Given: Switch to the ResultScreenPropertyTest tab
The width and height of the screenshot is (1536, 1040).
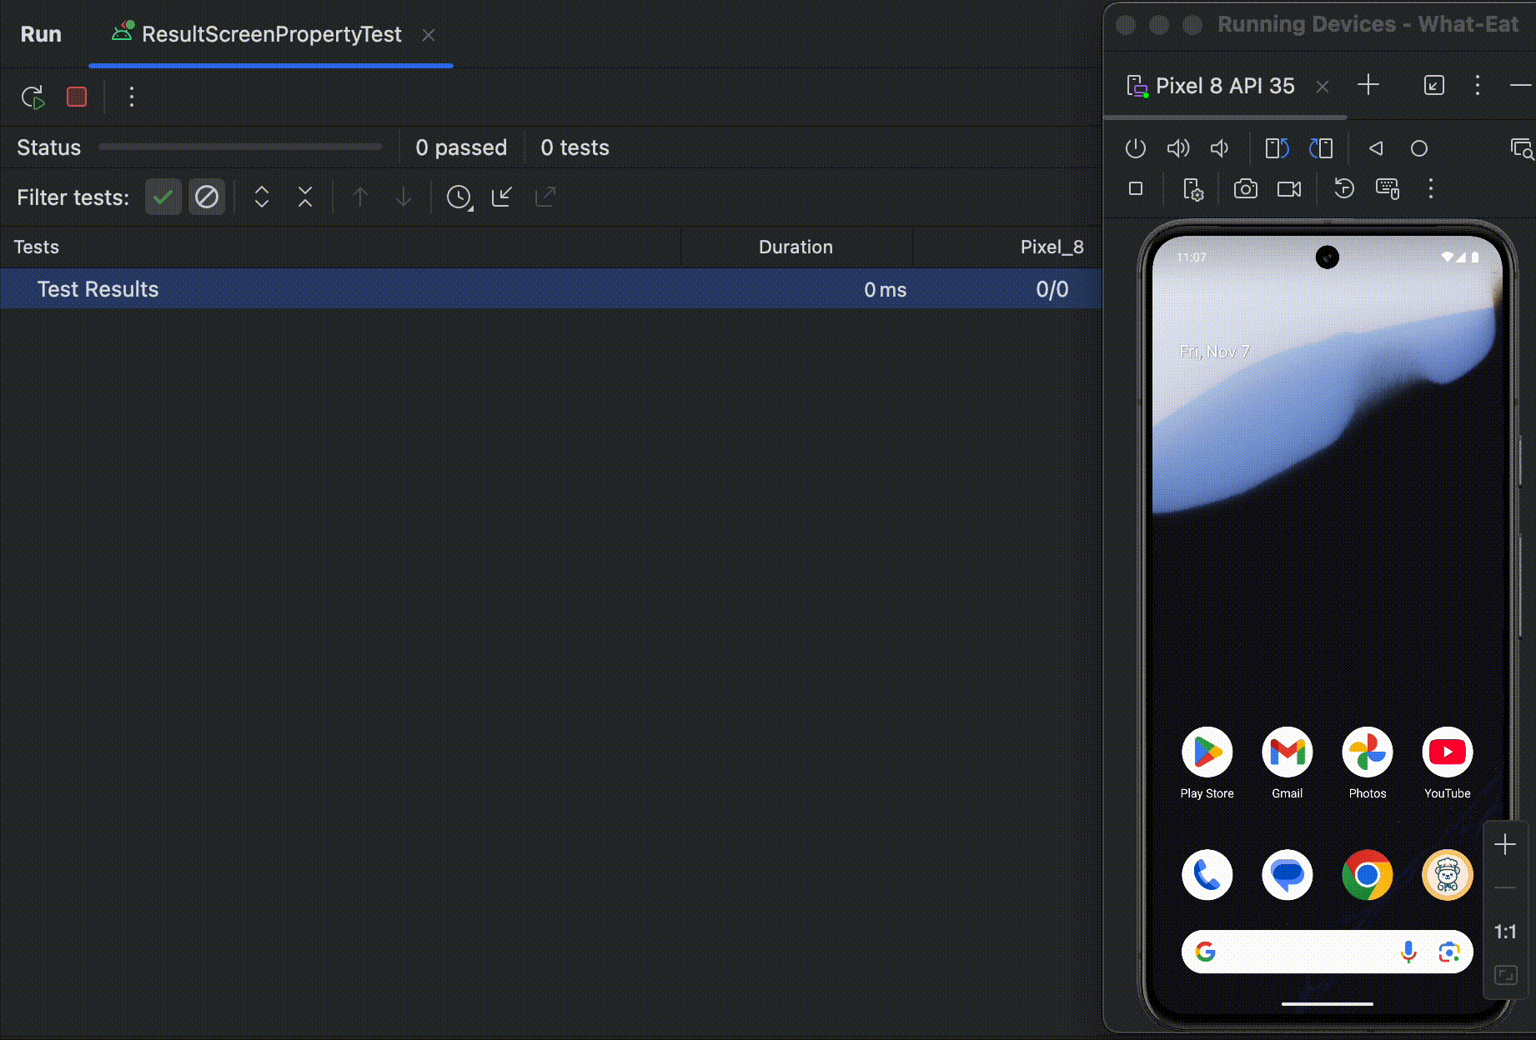Looking at the screenshot, I should point(270,35).
